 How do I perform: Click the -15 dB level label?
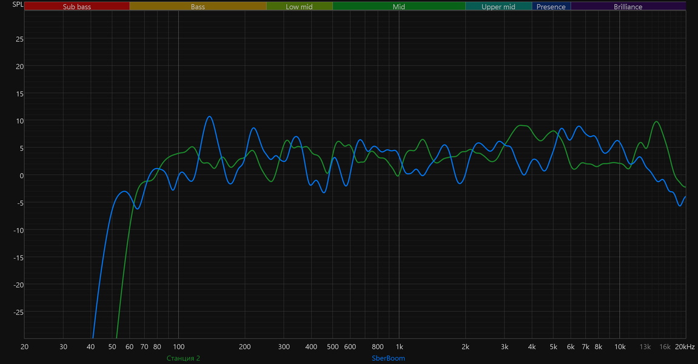(18, 257)
